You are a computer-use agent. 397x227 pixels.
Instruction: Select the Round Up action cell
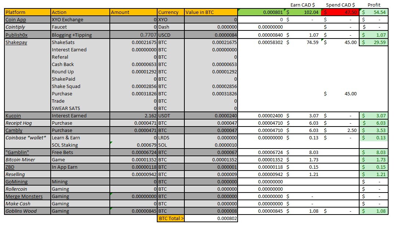click(80, 72)
